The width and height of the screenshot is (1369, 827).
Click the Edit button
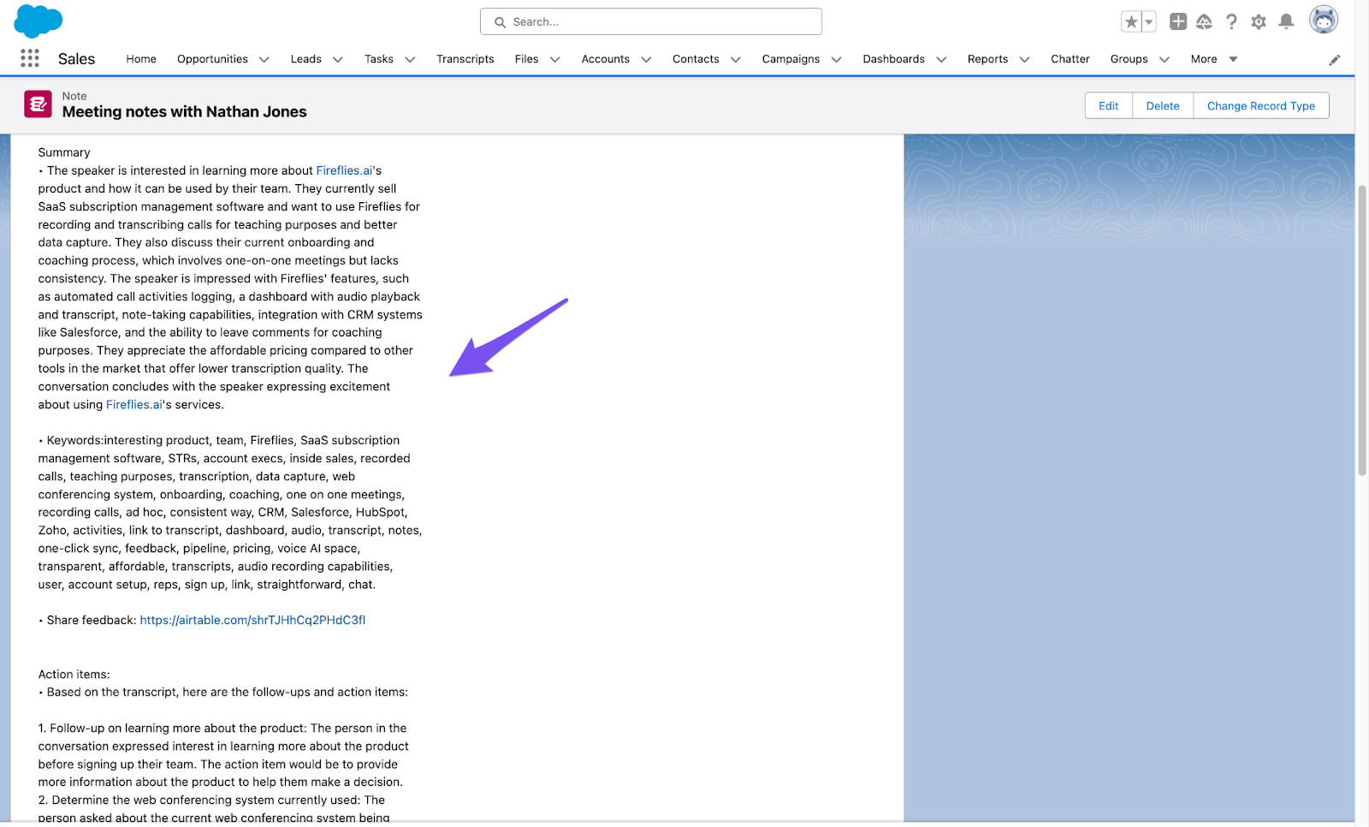(x=1108, y=105)
